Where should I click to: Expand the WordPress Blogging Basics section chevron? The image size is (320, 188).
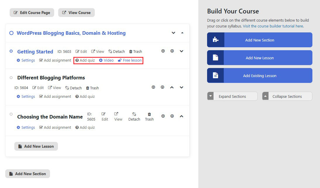tap(173, 33)
